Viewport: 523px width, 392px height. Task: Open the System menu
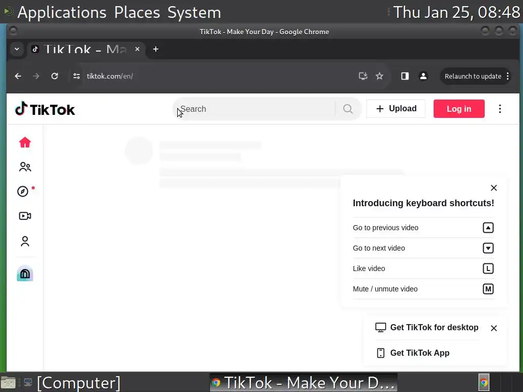[x=194, y=12]
